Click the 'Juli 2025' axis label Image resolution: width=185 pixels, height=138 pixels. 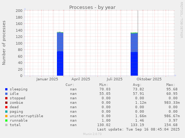(x=114, y=79)
